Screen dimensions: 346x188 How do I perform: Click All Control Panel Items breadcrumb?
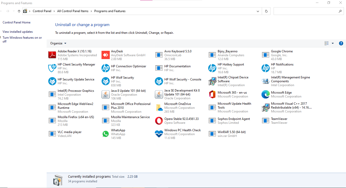click(73, 11)
